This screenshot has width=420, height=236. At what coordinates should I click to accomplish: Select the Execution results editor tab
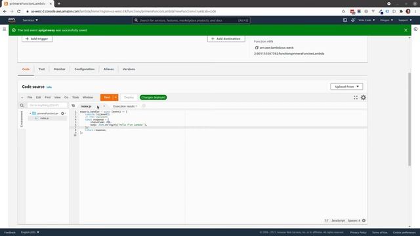pyautogui.click(x=124, y=106)
